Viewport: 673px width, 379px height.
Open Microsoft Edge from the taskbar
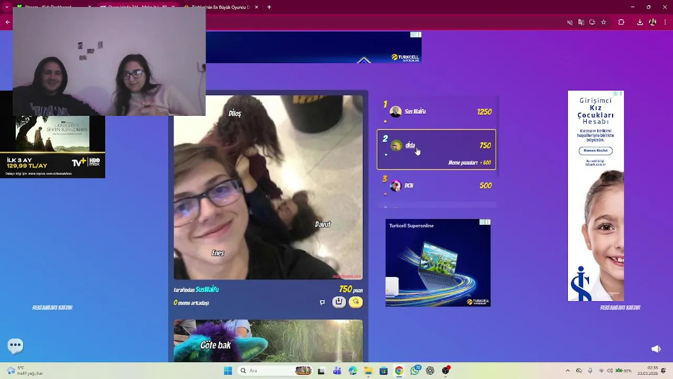(x=352, y=371)
